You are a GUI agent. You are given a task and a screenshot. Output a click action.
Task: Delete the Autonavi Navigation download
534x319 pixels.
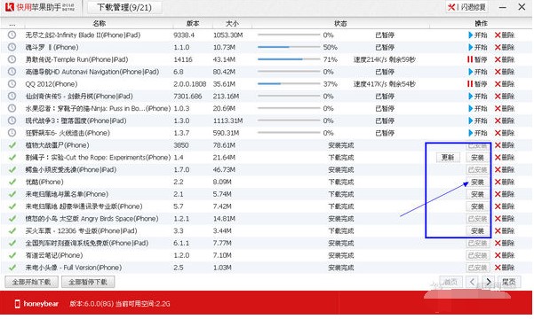505,72
